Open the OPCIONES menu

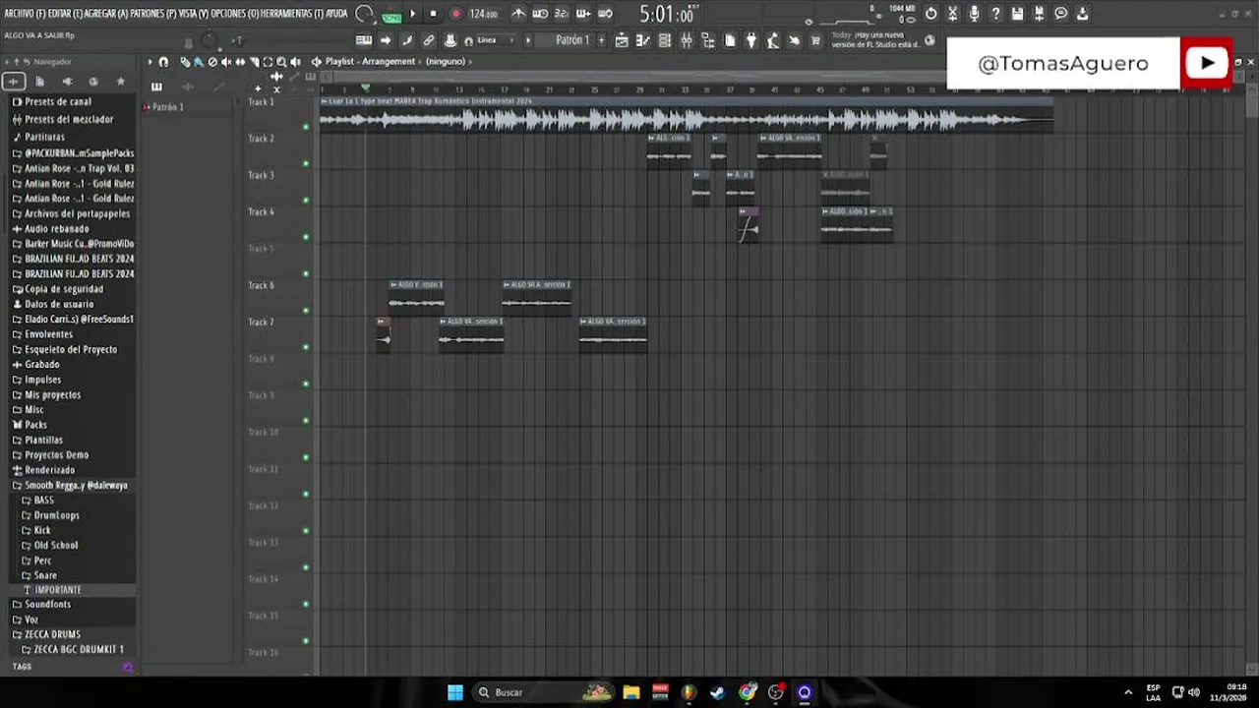[x=234, y=14]
